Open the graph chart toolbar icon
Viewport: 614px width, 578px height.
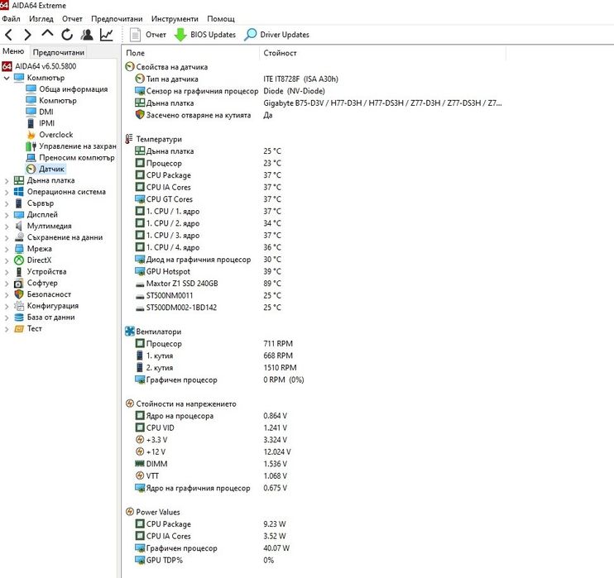point(107,35)
